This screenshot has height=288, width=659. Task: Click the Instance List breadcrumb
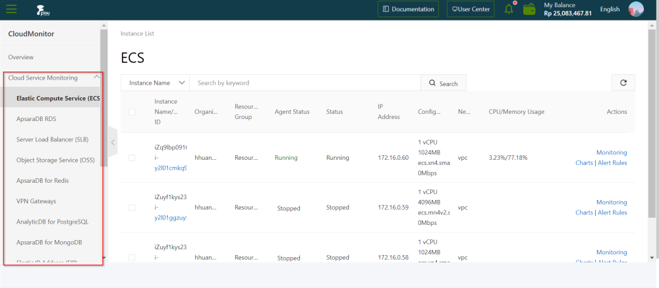click(138, 34)
